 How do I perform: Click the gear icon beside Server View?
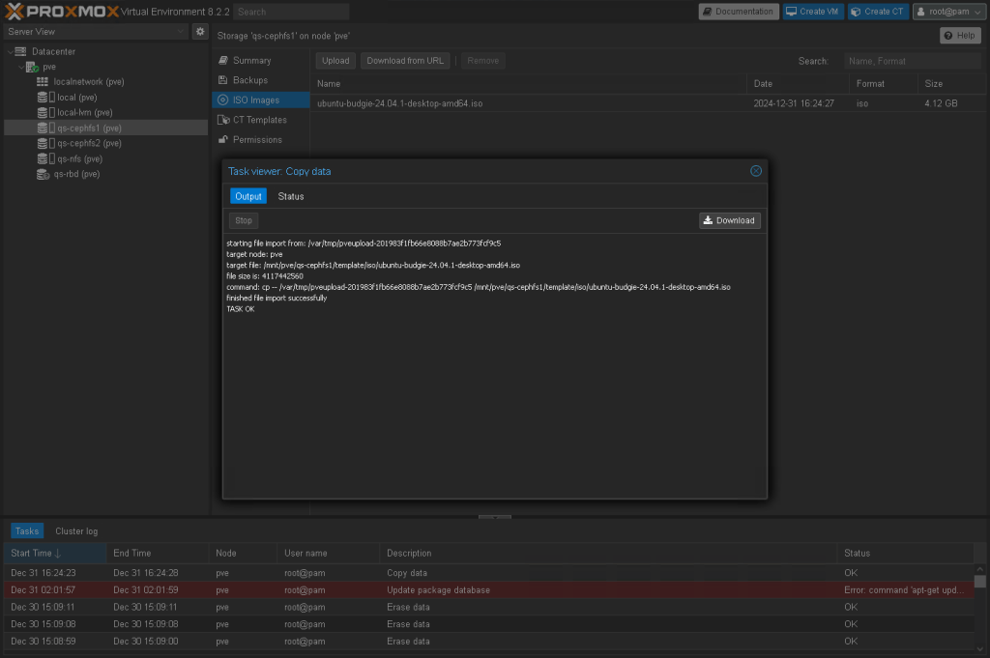click(200, 32)
